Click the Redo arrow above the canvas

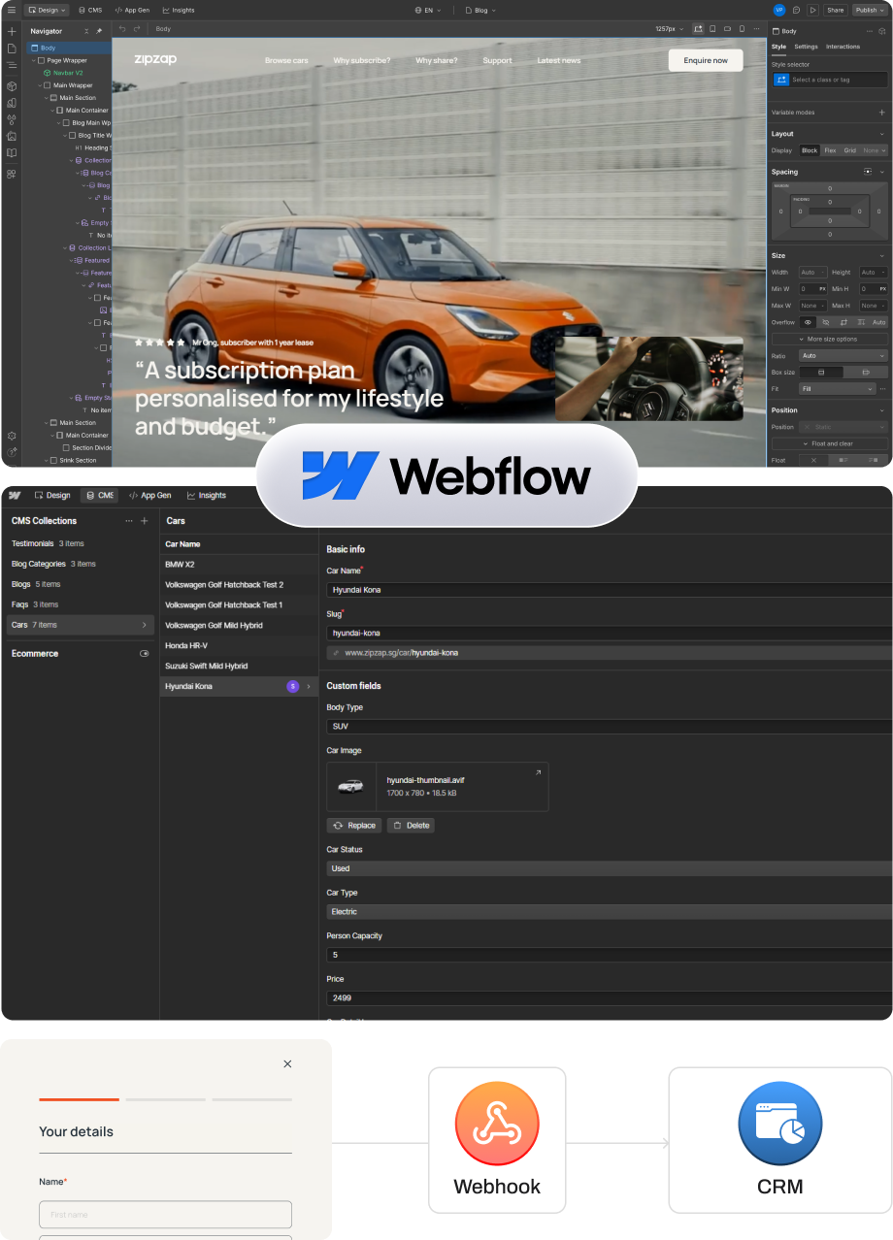pyautogui.click(x=137, y=29)
